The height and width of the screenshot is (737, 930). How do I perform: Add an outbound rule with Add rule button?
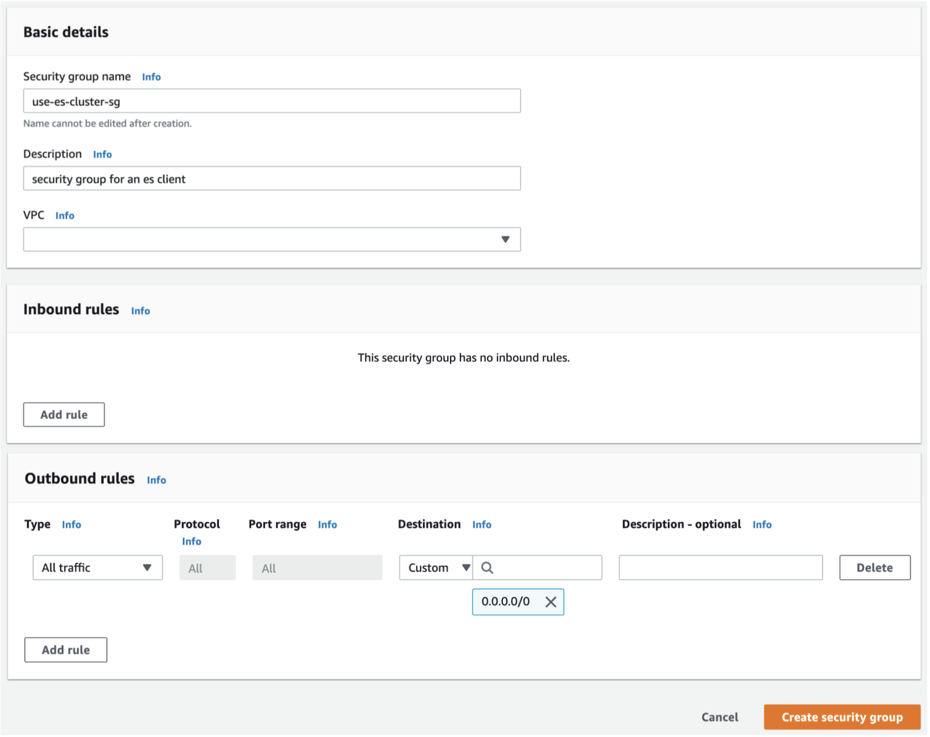66,651
